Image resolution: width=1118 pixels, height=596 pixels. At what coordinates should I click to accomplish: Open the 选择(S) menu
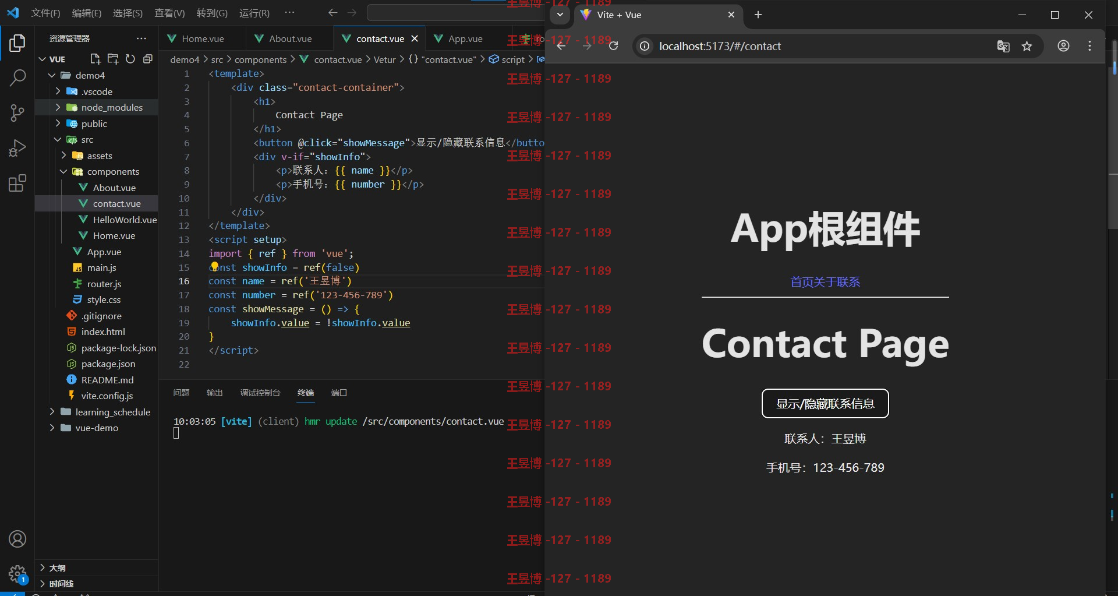[x=128, y=13]
